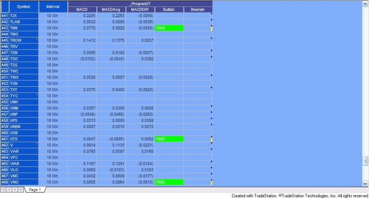The height and width of the screenshot is (198, 369).
Task: Click the TXT symbol cell
Action: pyautogui.click(x=24, y=90)
